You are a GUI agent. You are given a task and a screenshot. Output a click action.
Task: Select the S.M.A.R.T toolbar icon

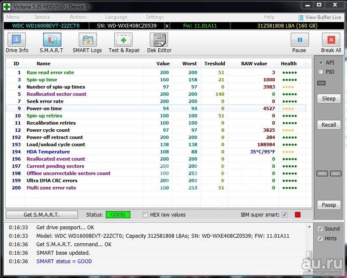(x=52, y=40)
